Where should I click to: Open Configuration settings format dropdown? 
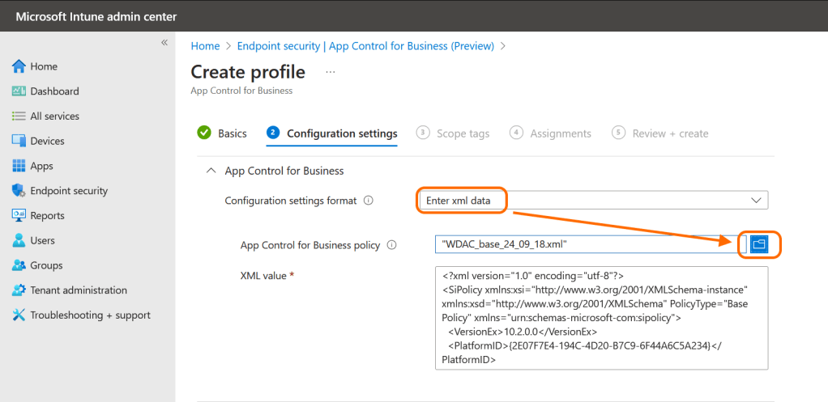593,200
